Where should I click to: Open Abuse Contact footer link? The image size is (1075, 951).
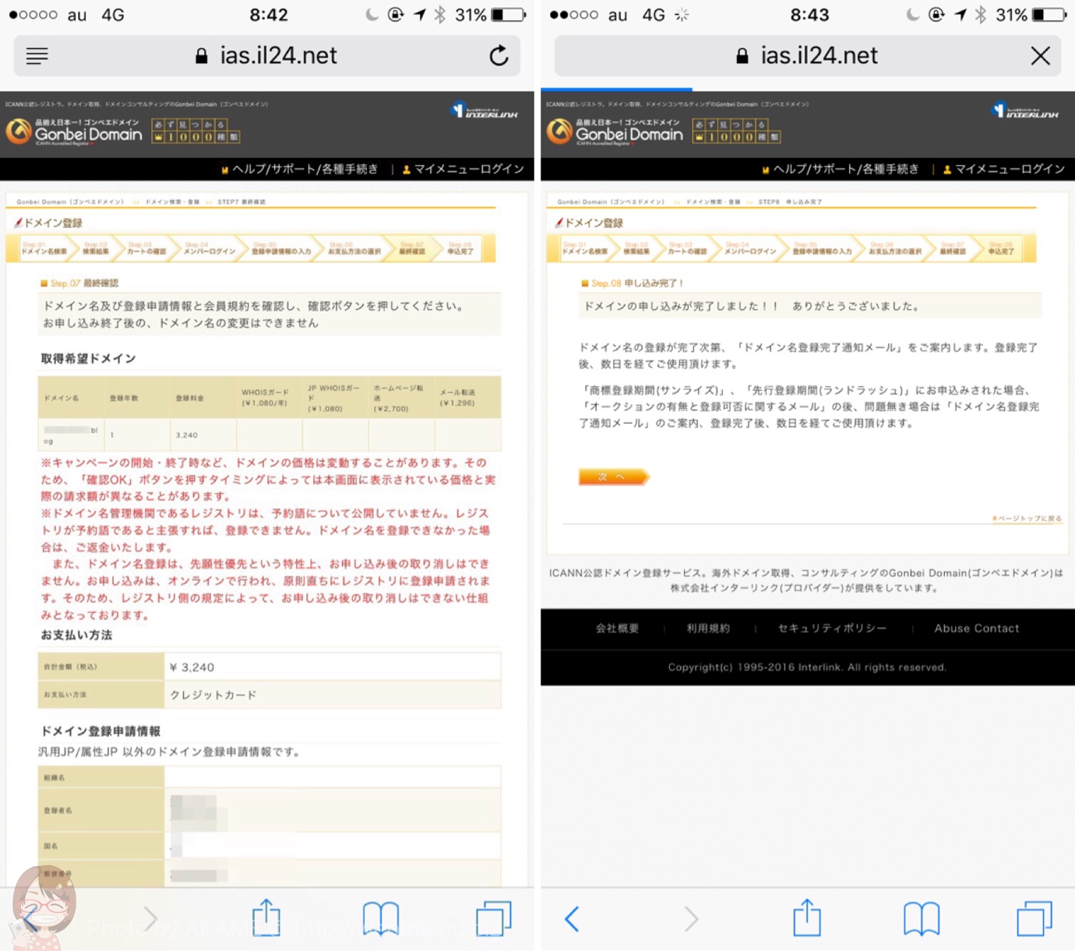[977, 629]
